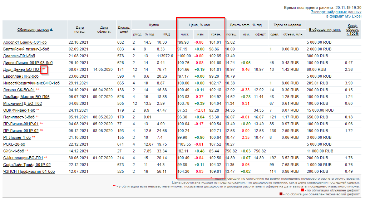
Task: Open bond Балтийский лизинг-2-боб
Action: coord(26,49)
